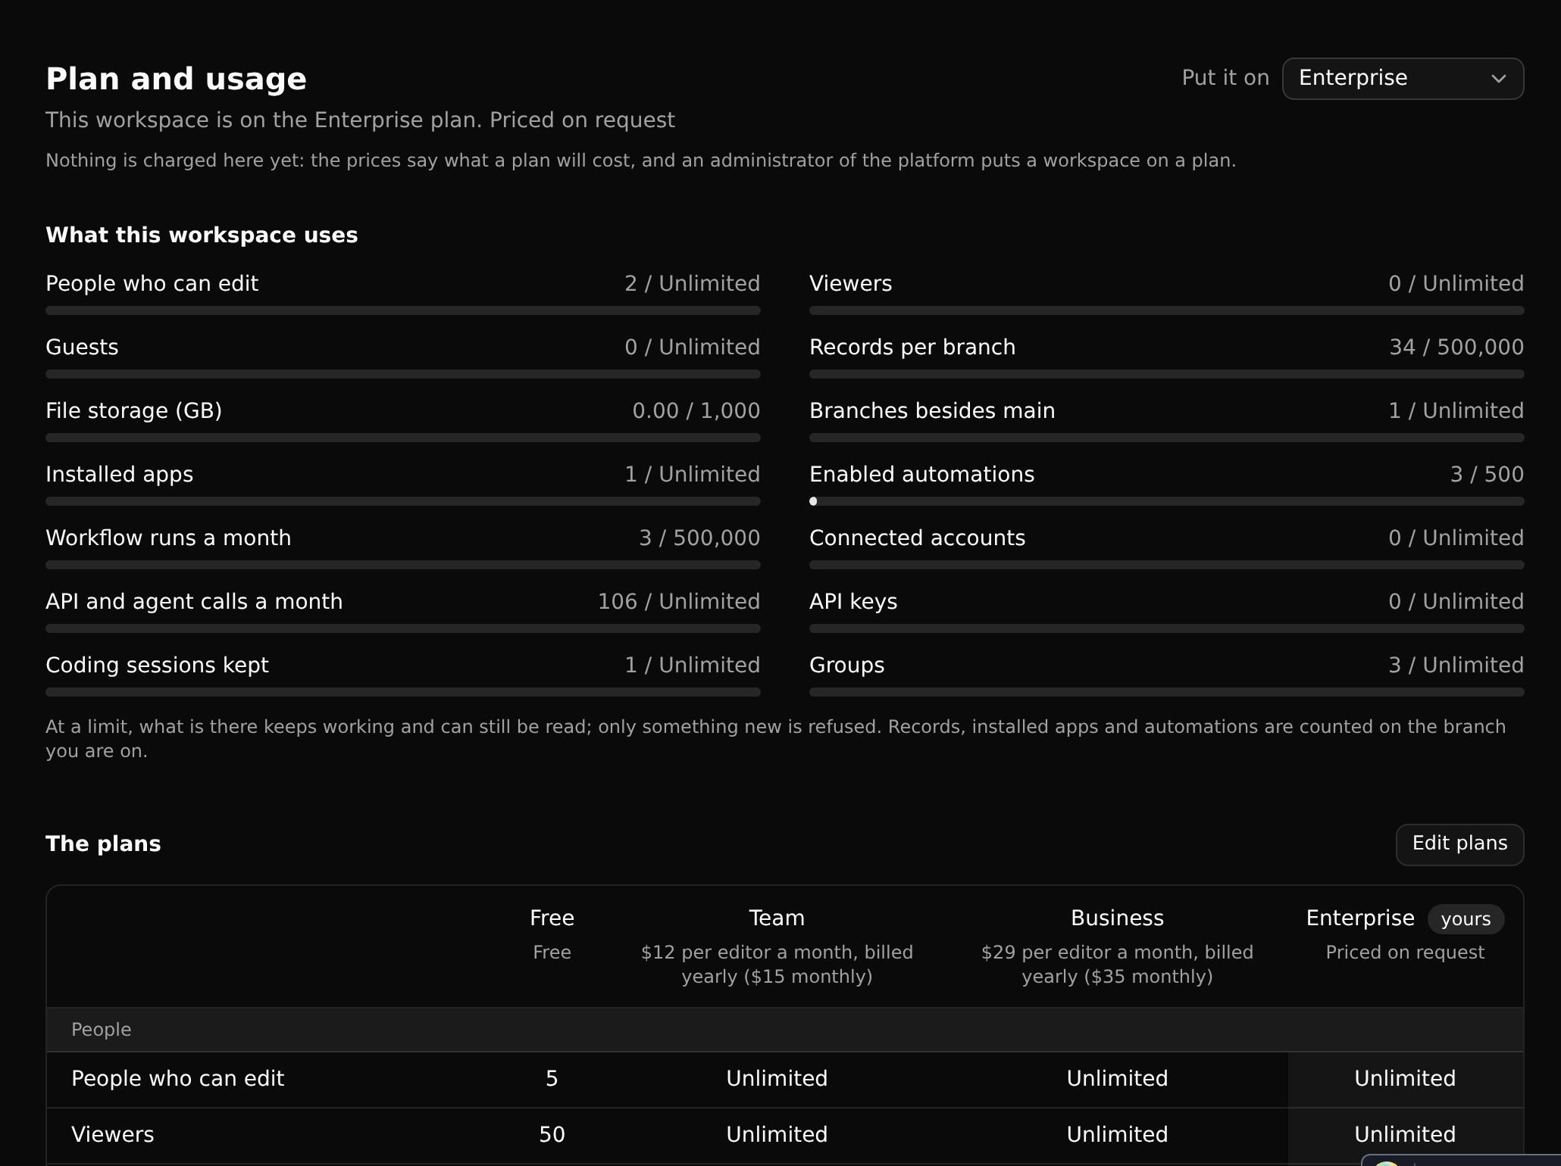Image resolution: width=1561 pixels, height=1166 pixels.
Task: Click 'People who can edit' table row label
Action: [x=177, y=1078]
